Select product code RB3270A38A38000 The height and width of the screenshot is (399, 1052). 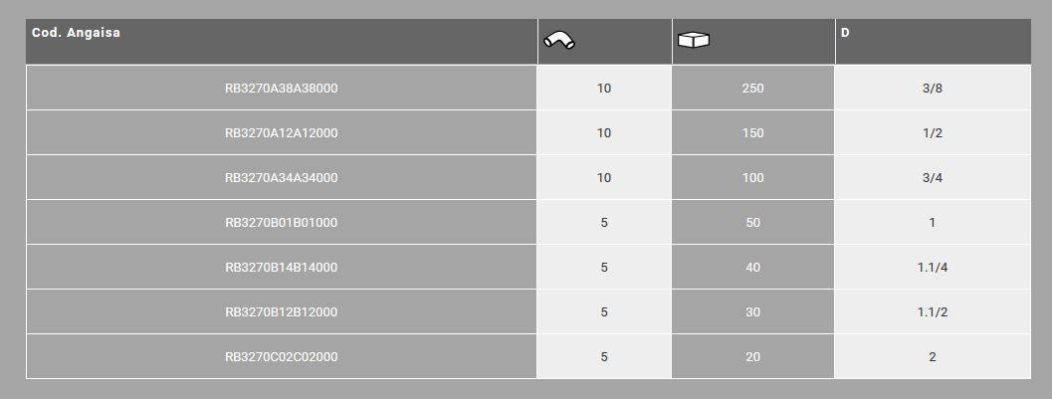[x=282, y=89]
